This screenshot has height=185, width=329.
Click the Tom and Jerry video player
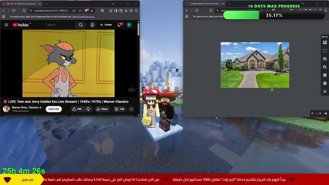[68, 63]
